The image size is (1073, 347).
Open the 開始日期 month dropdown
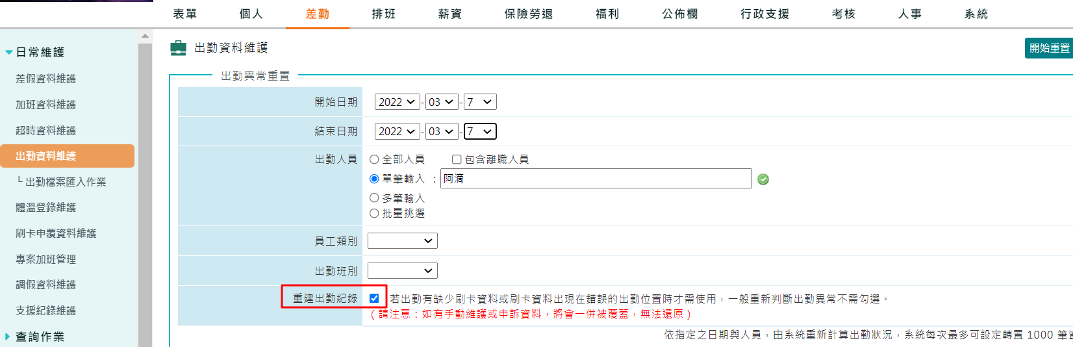point(442,102)
